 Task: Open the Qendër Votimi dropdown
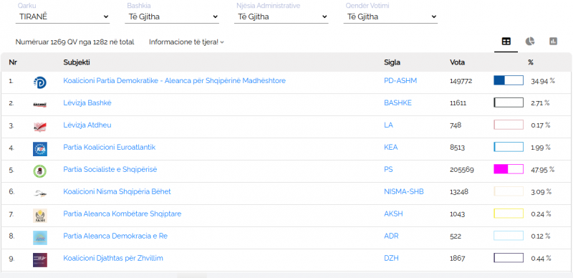pos(390,16)
